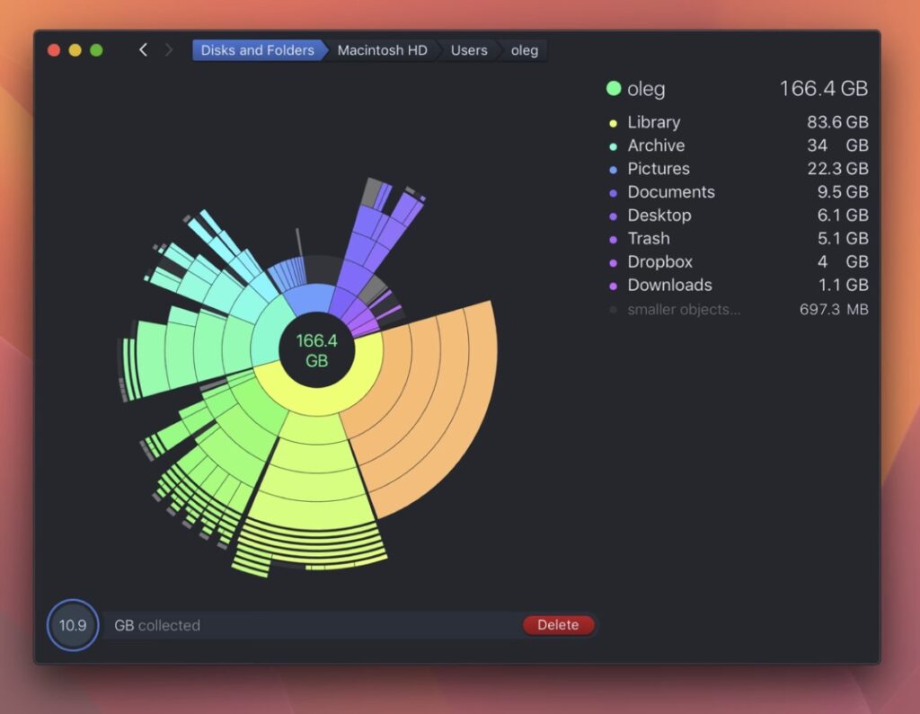This screenshot has width=920, height=714.
Task: Select the Desktop row in the sidebar
Action: click(660, 216)
